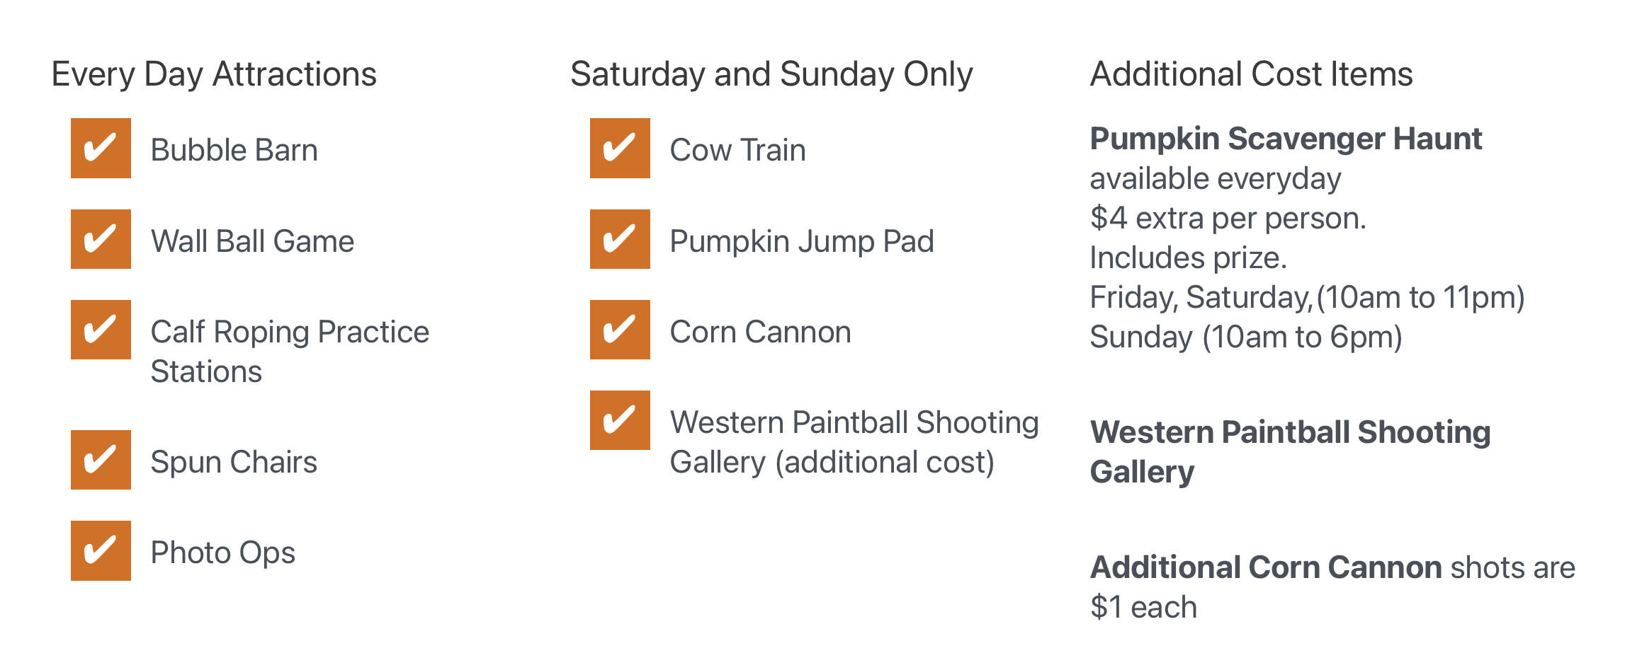Click the Additional Cost Items heading
The width and height of the screenshot is (1625, 665).
coord(1251,74)
